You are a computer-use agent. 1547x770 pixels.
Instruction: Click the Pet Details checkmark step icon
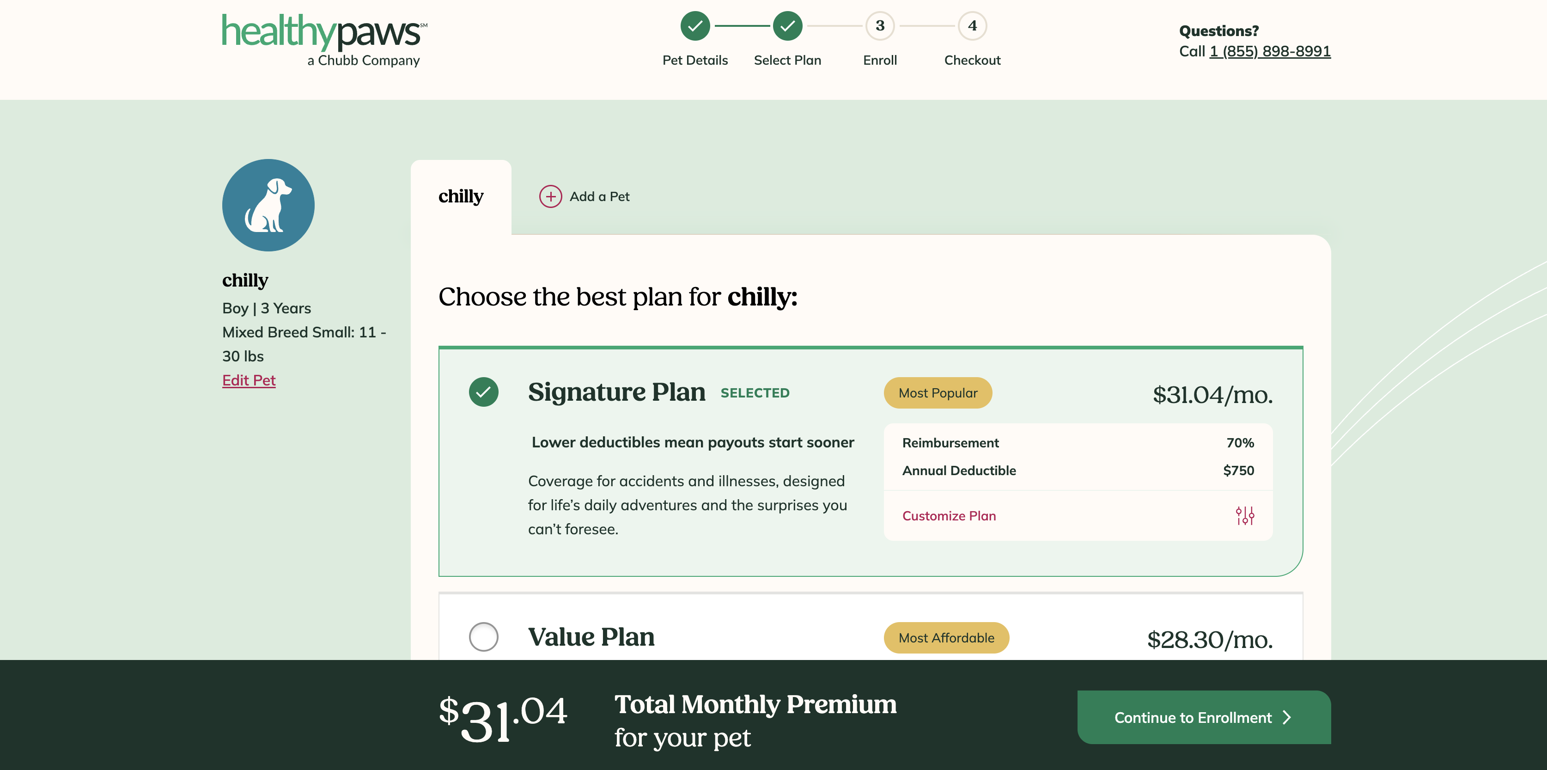point(695,26)
